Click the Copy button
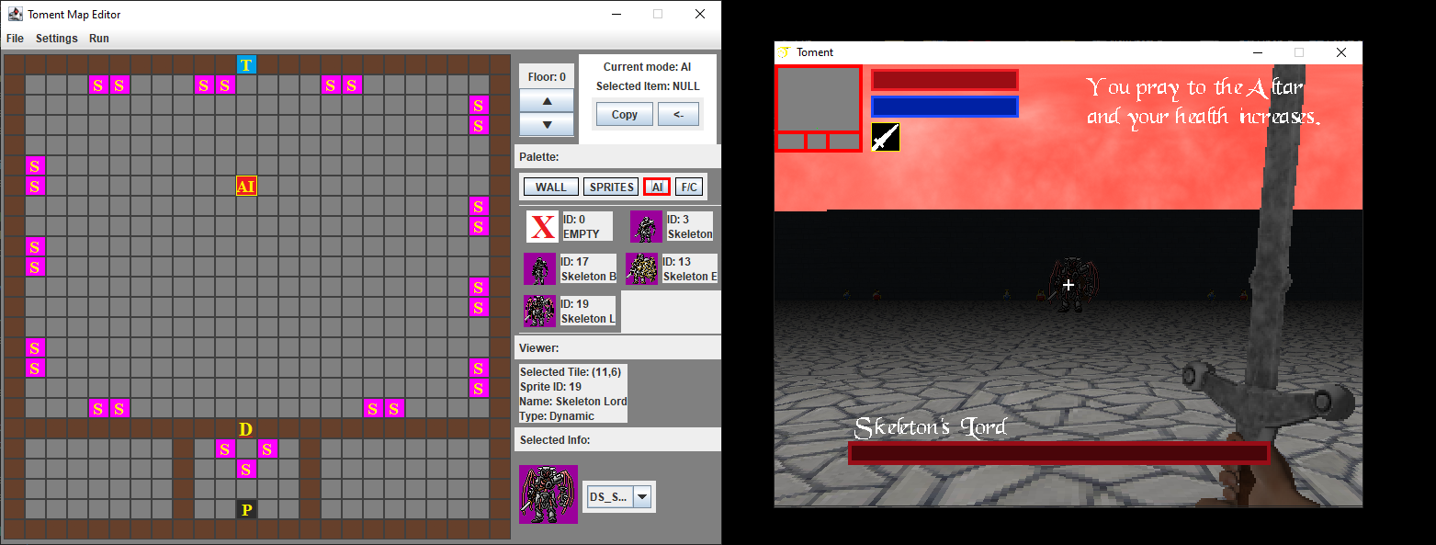This screenshot has width=1436, height=545. (x=625, y=114)
